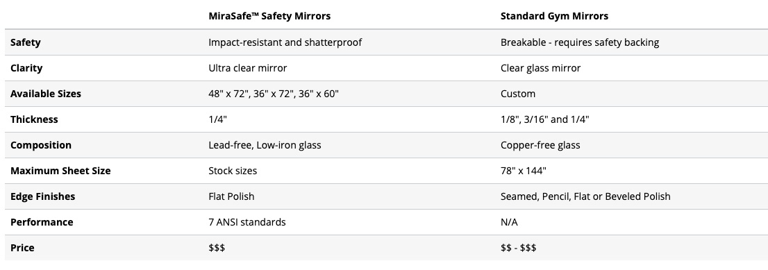The image size is (768, 270).
Task: Select the Composition row label
Action: tap(41, 145)
